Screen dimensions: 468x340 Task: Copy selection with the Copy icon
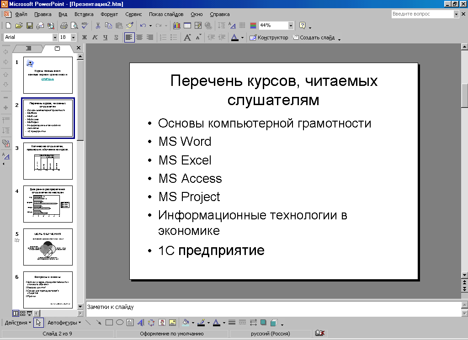coord(108,26)
